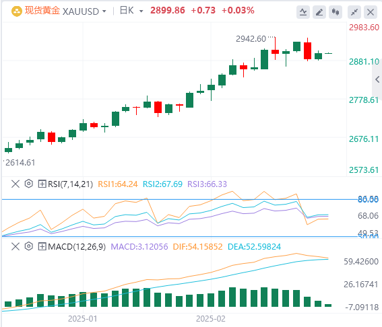382x327 pixels.
Task: Click the RSI(7,14,21) indicator label
Action: (71, 184)
